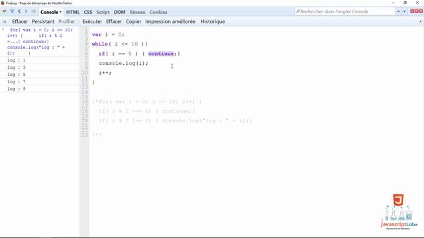Click the commented-out for loop line
This screenshot has height=238, width=424.
pyautogui.click(x=147, y=102)
